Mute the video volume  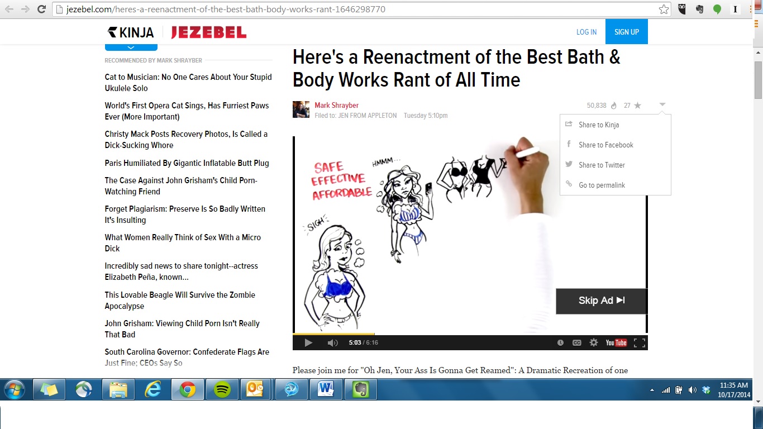point(332,342)
